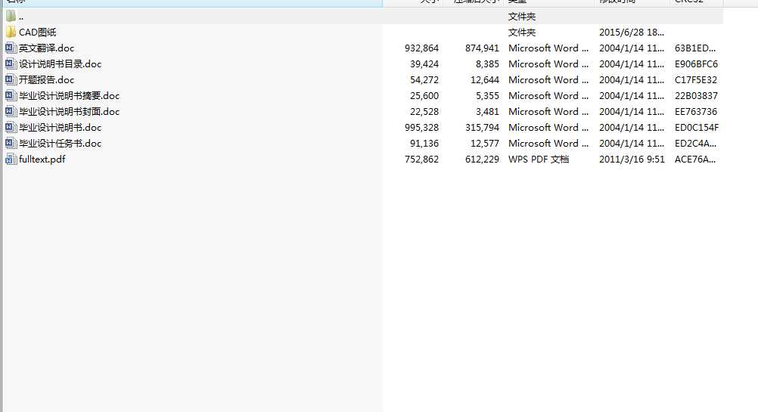Select the file name 毕业设计说明书摘要.doc

(69, 96)
